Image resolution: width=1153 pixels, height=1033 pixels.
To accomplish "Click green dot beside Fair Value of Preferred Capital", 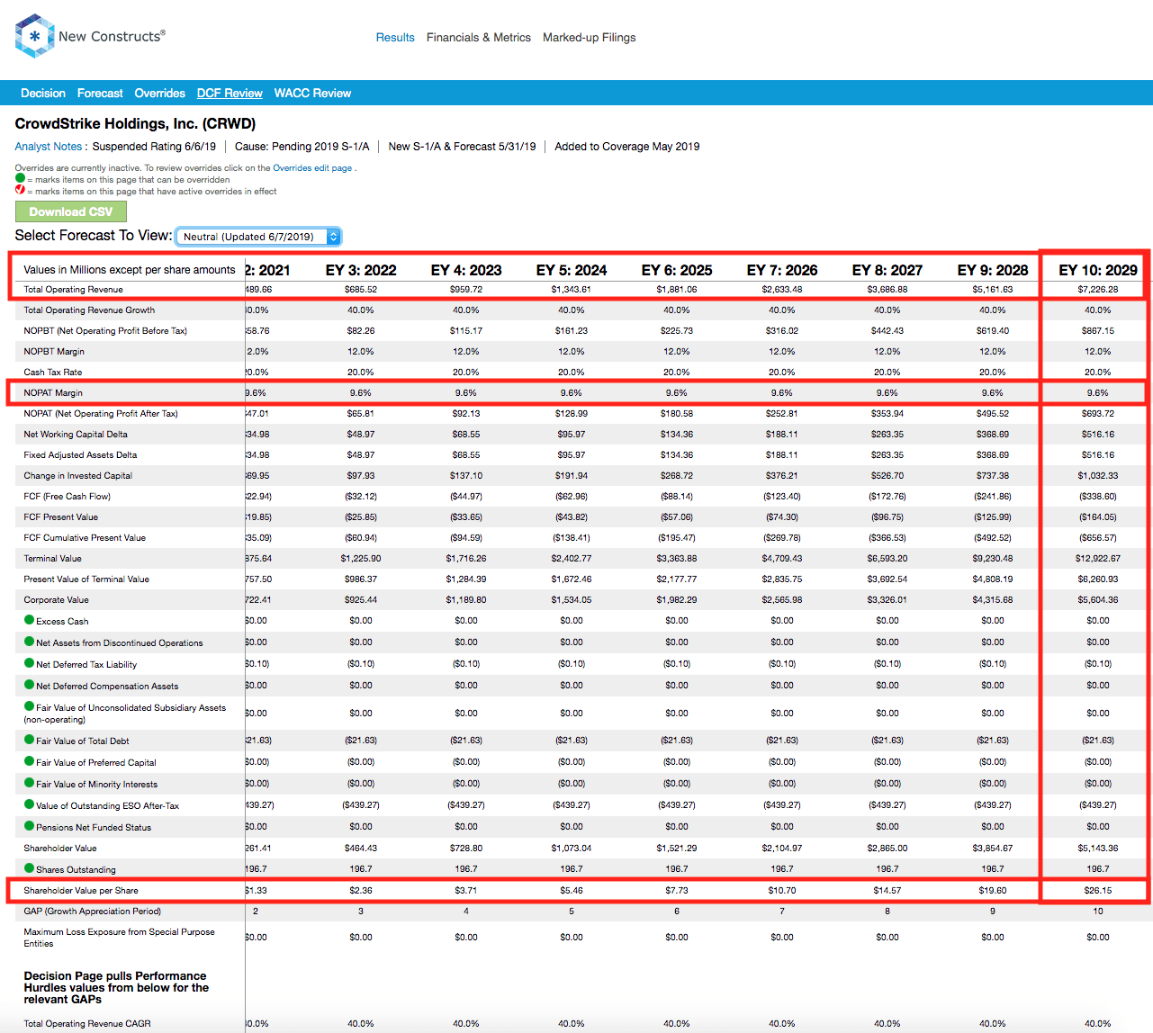I will tap(30, 761).
